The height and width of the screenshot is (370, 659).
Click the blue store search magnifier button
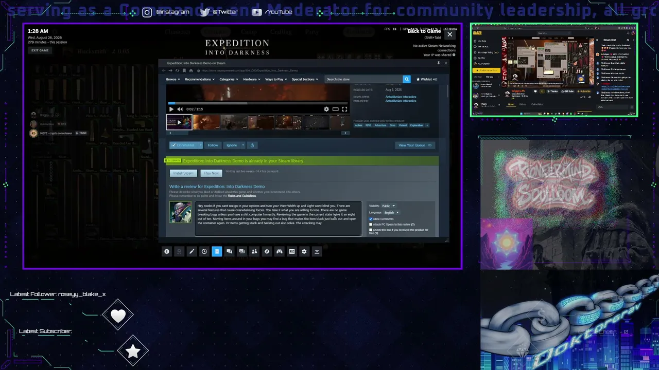coord(407,79)
